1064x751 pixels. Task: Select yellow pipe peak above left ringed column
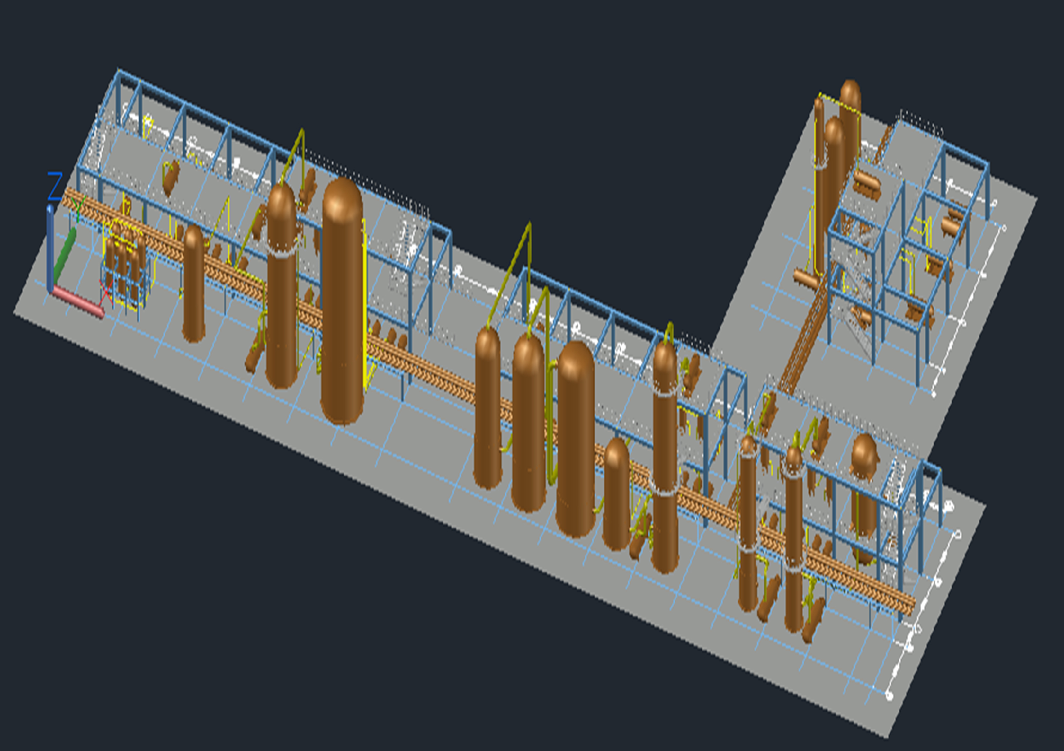pyautogui.click(x=302, y=132)
